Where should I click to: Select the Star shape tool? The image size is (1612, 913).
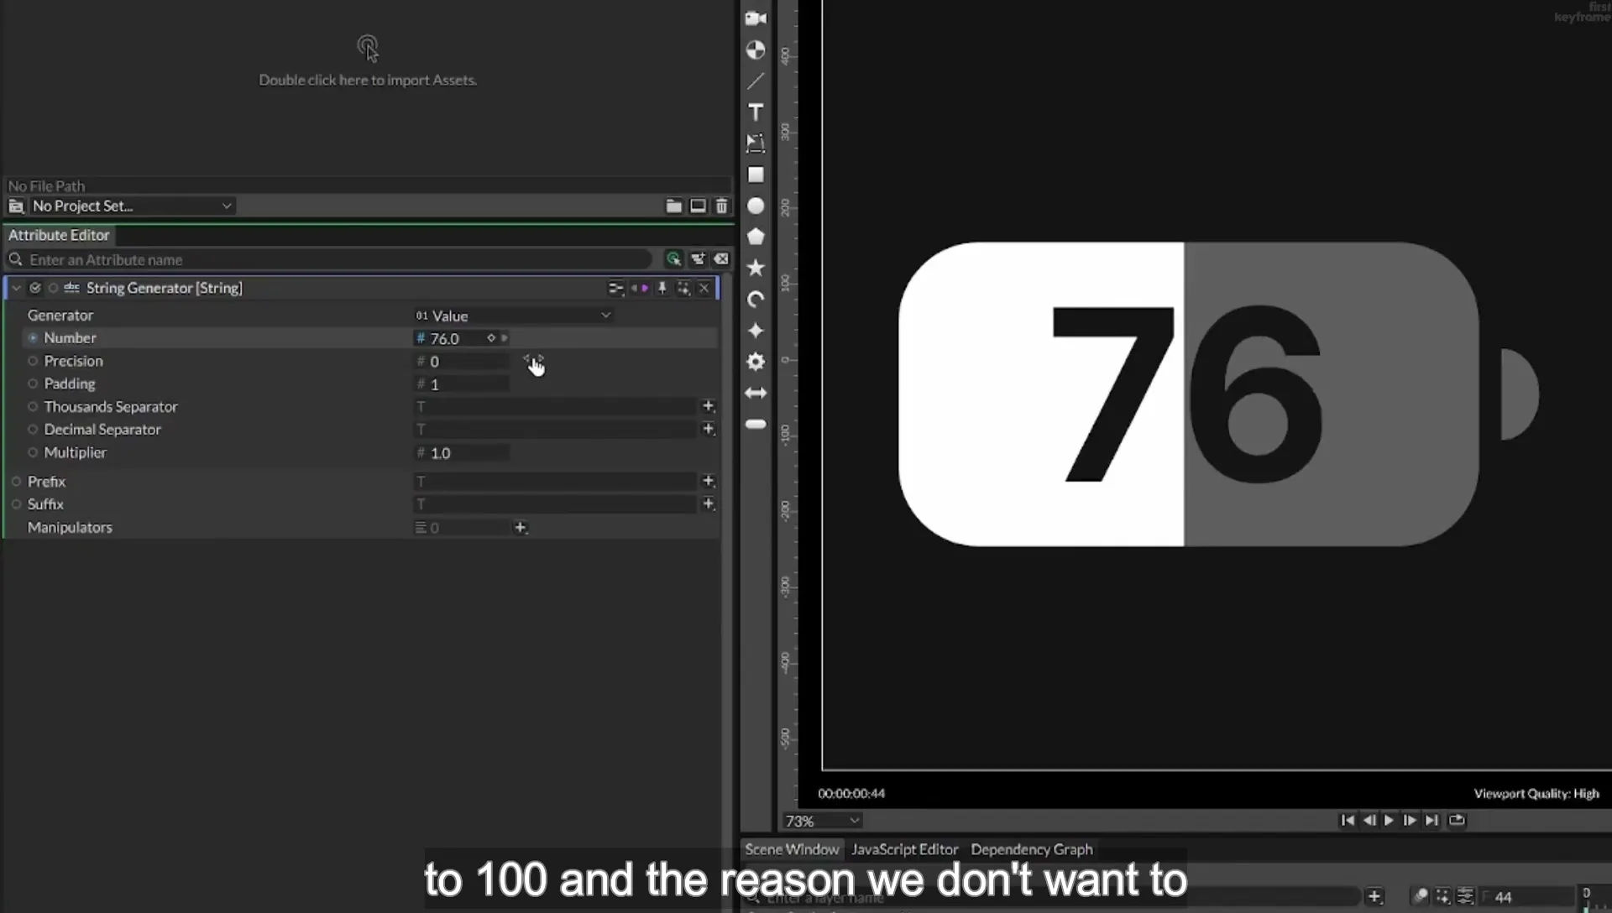(x=756, y=268)
